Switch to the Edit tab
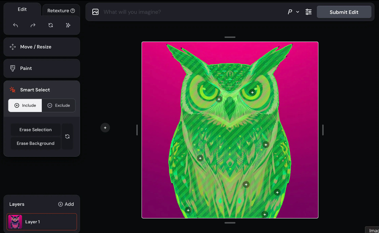Screen dimensions: 379x233 pos(22,9)
